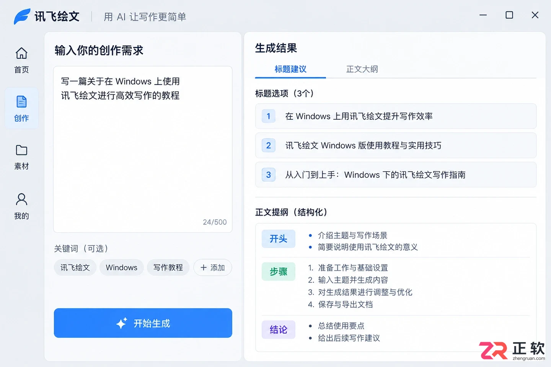Close the 讯飞绘文 window

pyautogui.click(x=535, y=15)
